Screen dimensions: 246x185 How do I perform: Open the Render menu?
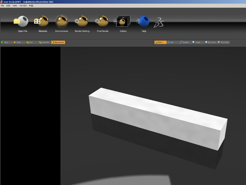[23, 6]
